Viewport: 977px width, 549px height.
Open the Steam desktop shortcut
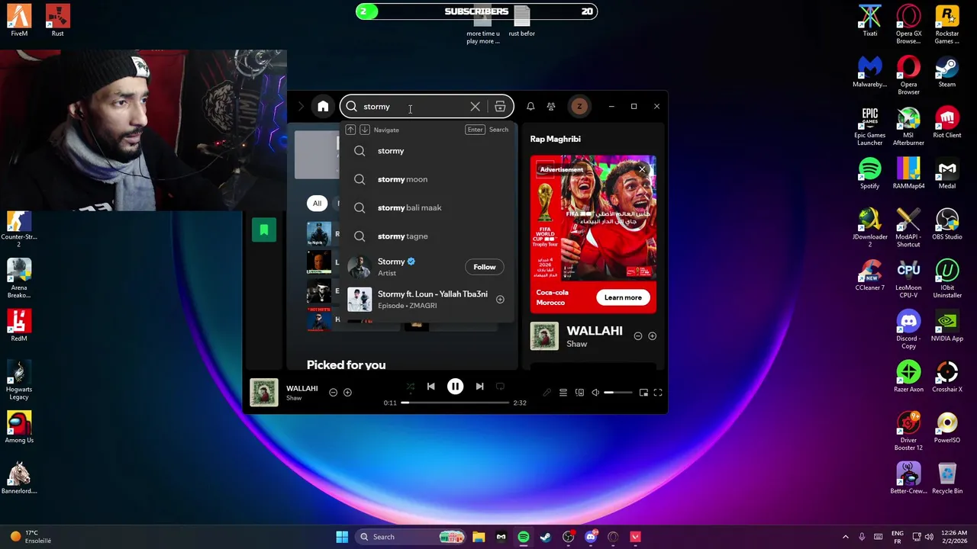pyautogui.click(x=947, y=72)
